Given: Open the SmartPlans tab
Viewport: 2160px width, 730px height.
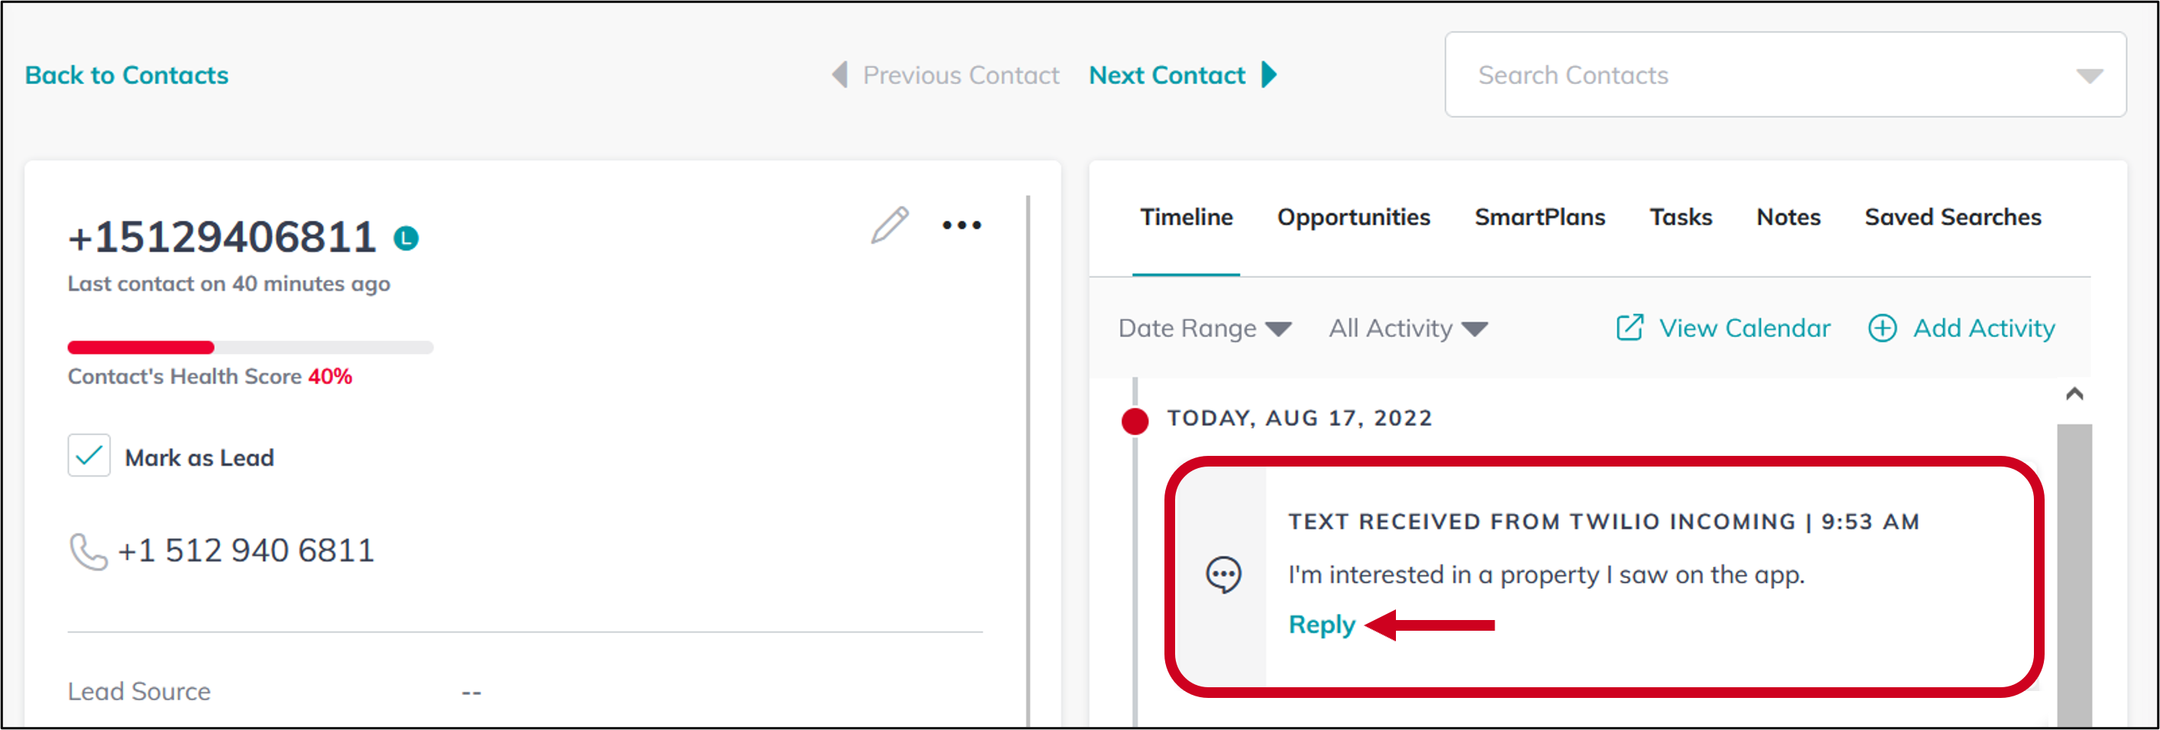Looking at the screenshot, I should 1539,217.
